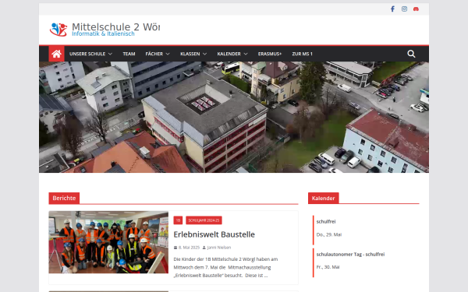
Task: Click the user icon beside author name
Action: click(x=204, y=248)
